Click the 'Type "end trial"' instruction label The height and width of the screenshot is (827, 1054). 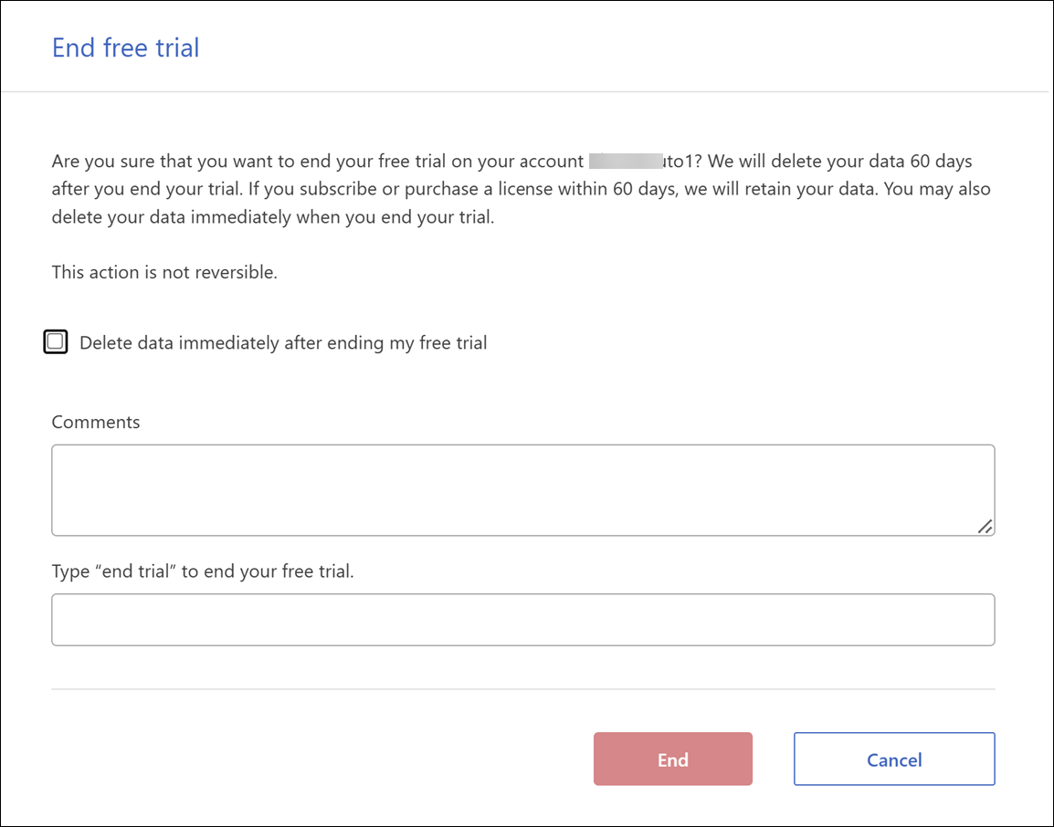point(202,571)
